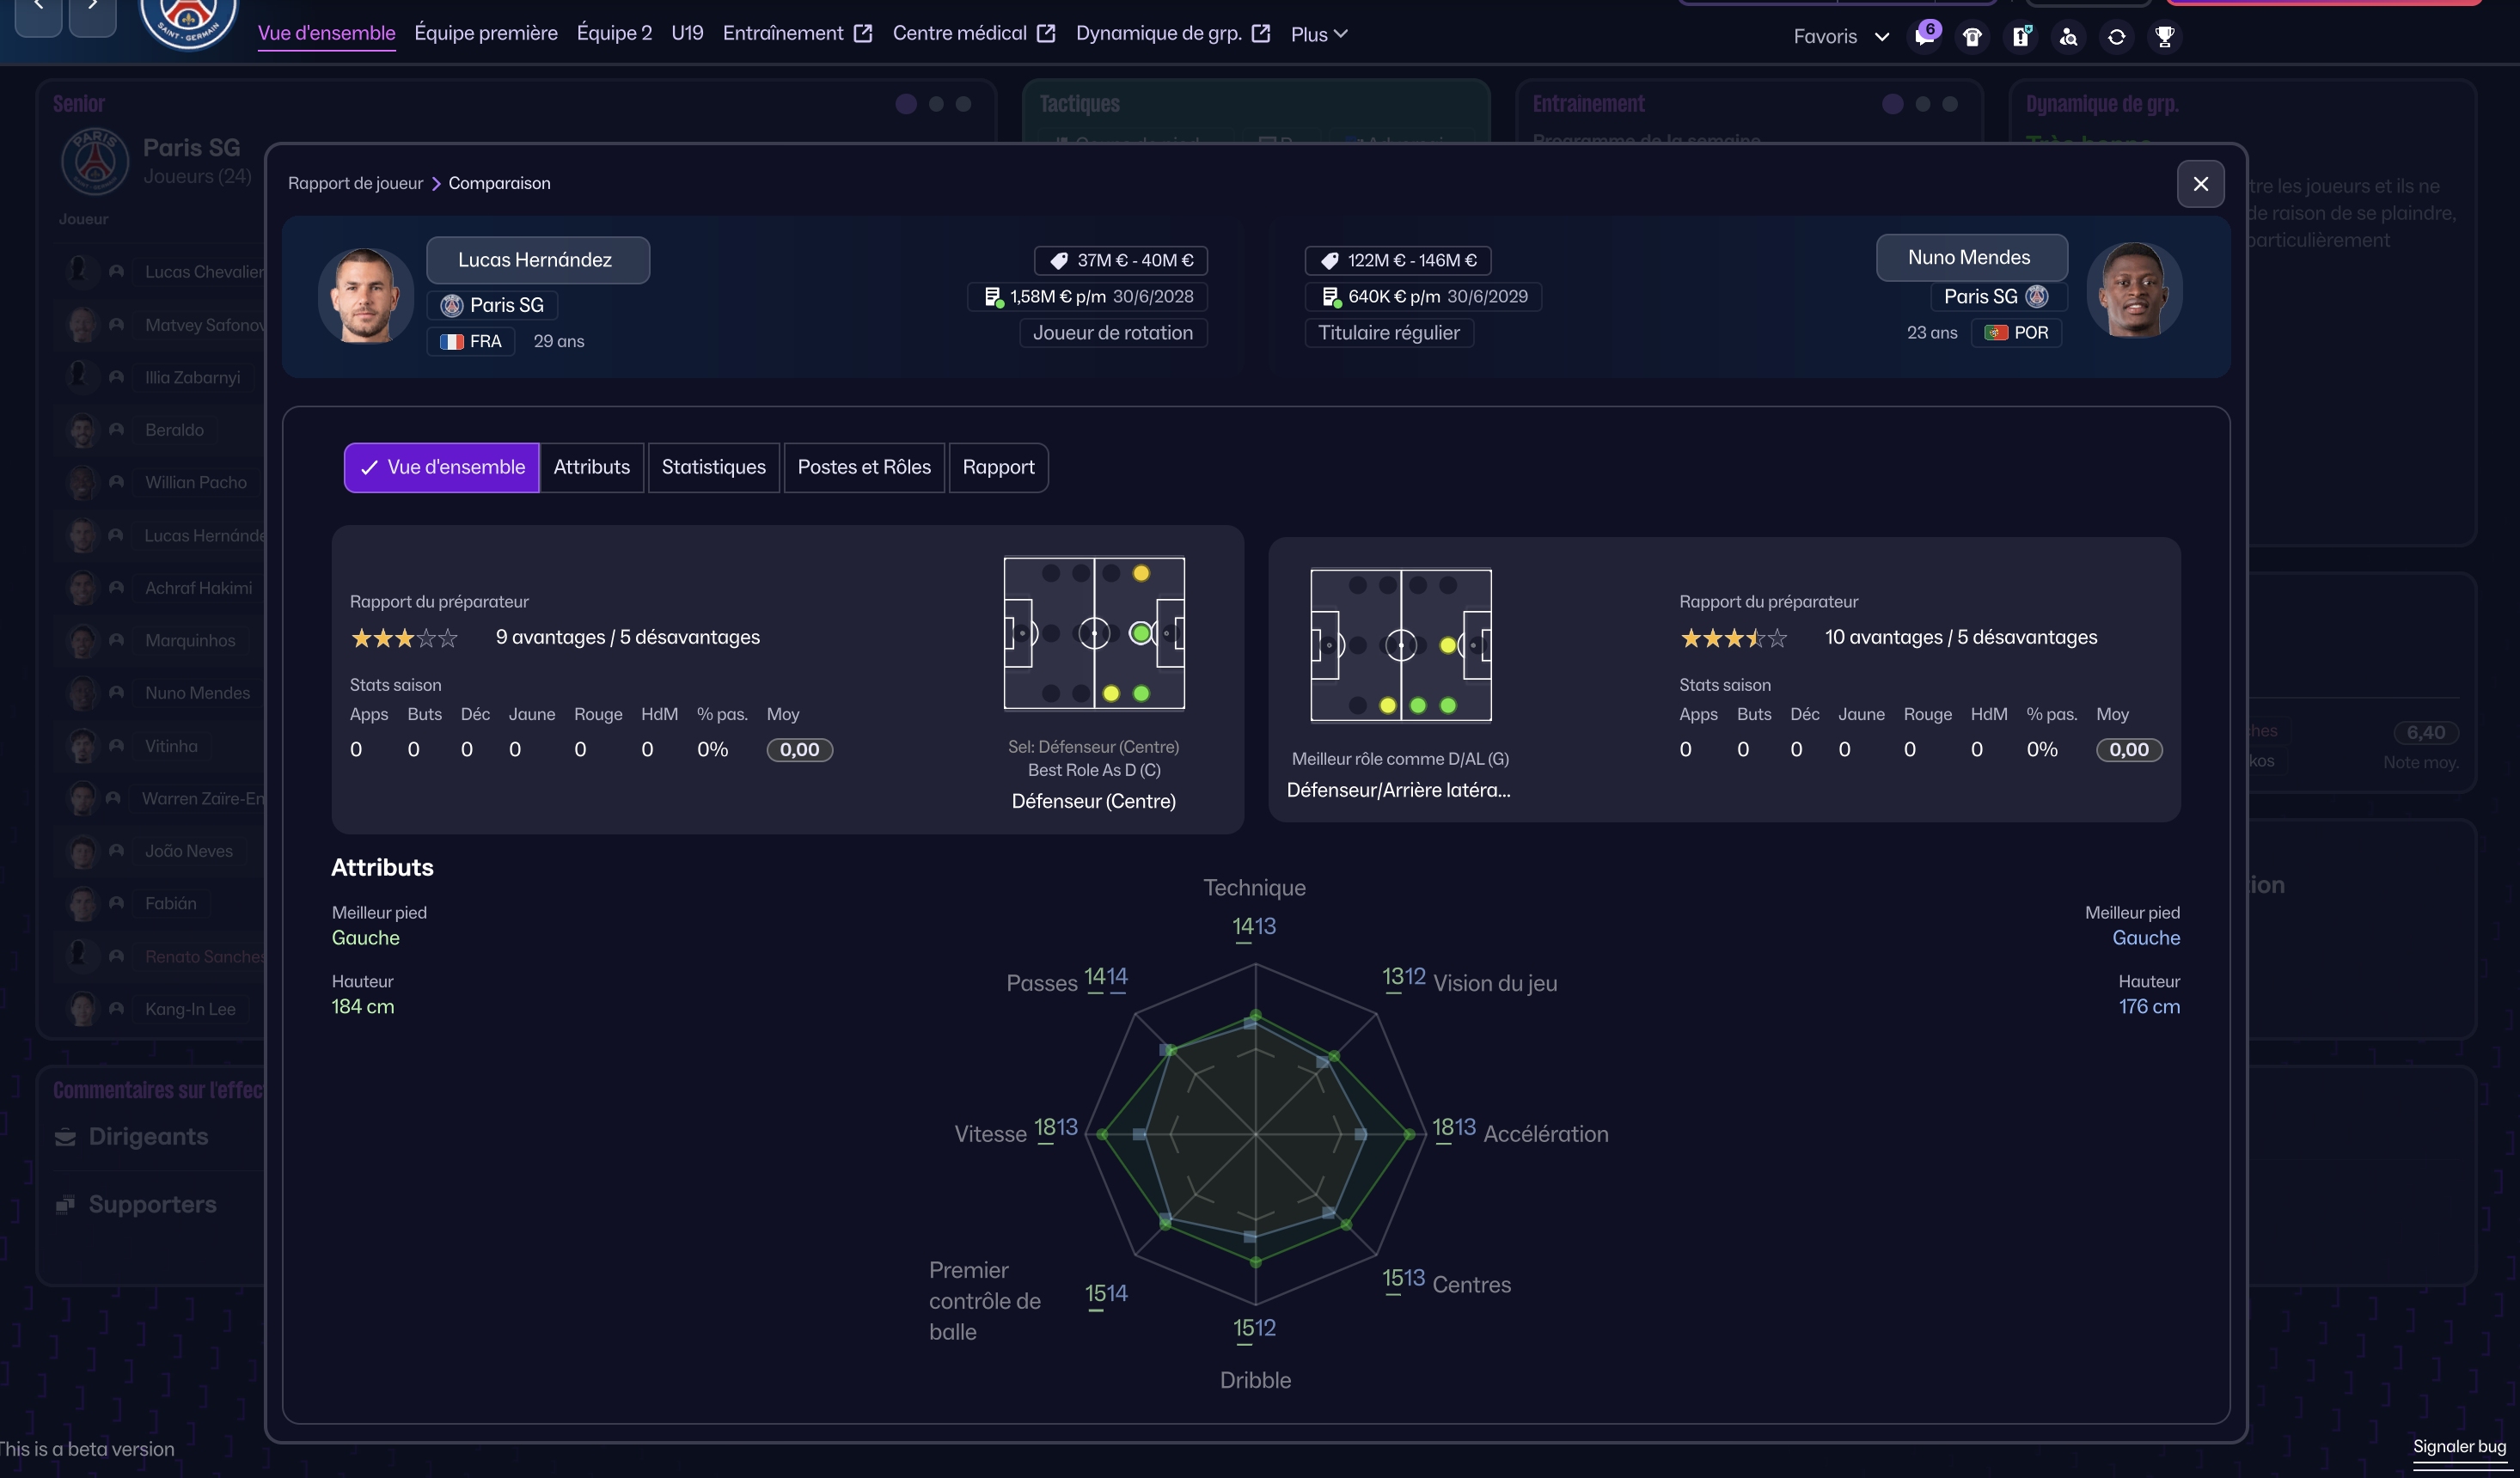Click the breadcrumb chevron after Rapport de joueur
The image size is (2520, 1478).
[436, 184]
